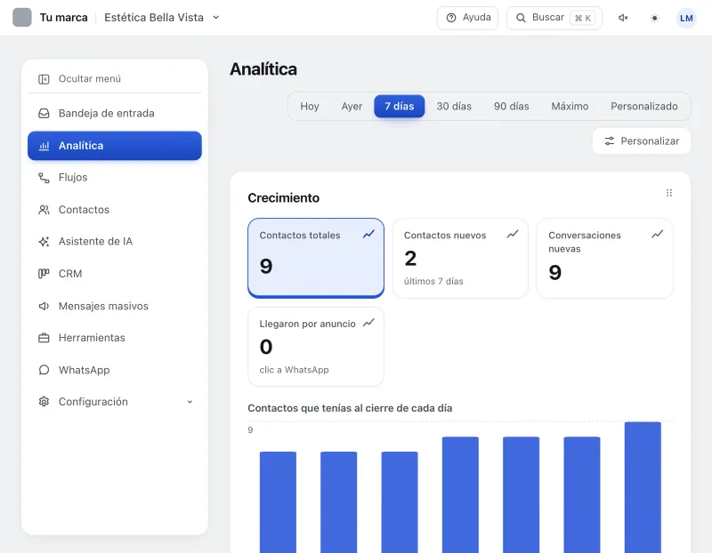
Task: Open the Flujos section
Action: 115,178
